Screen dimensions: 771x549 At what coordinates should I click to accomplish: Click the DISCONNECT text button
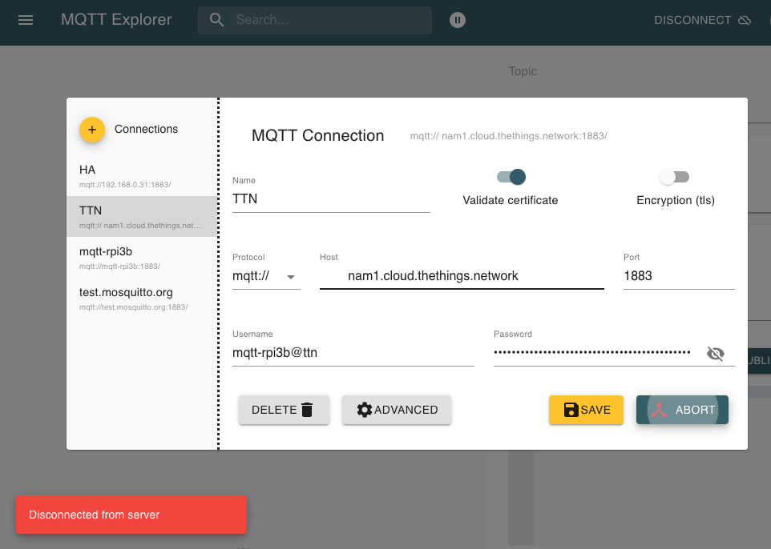[x=692, y=20]
